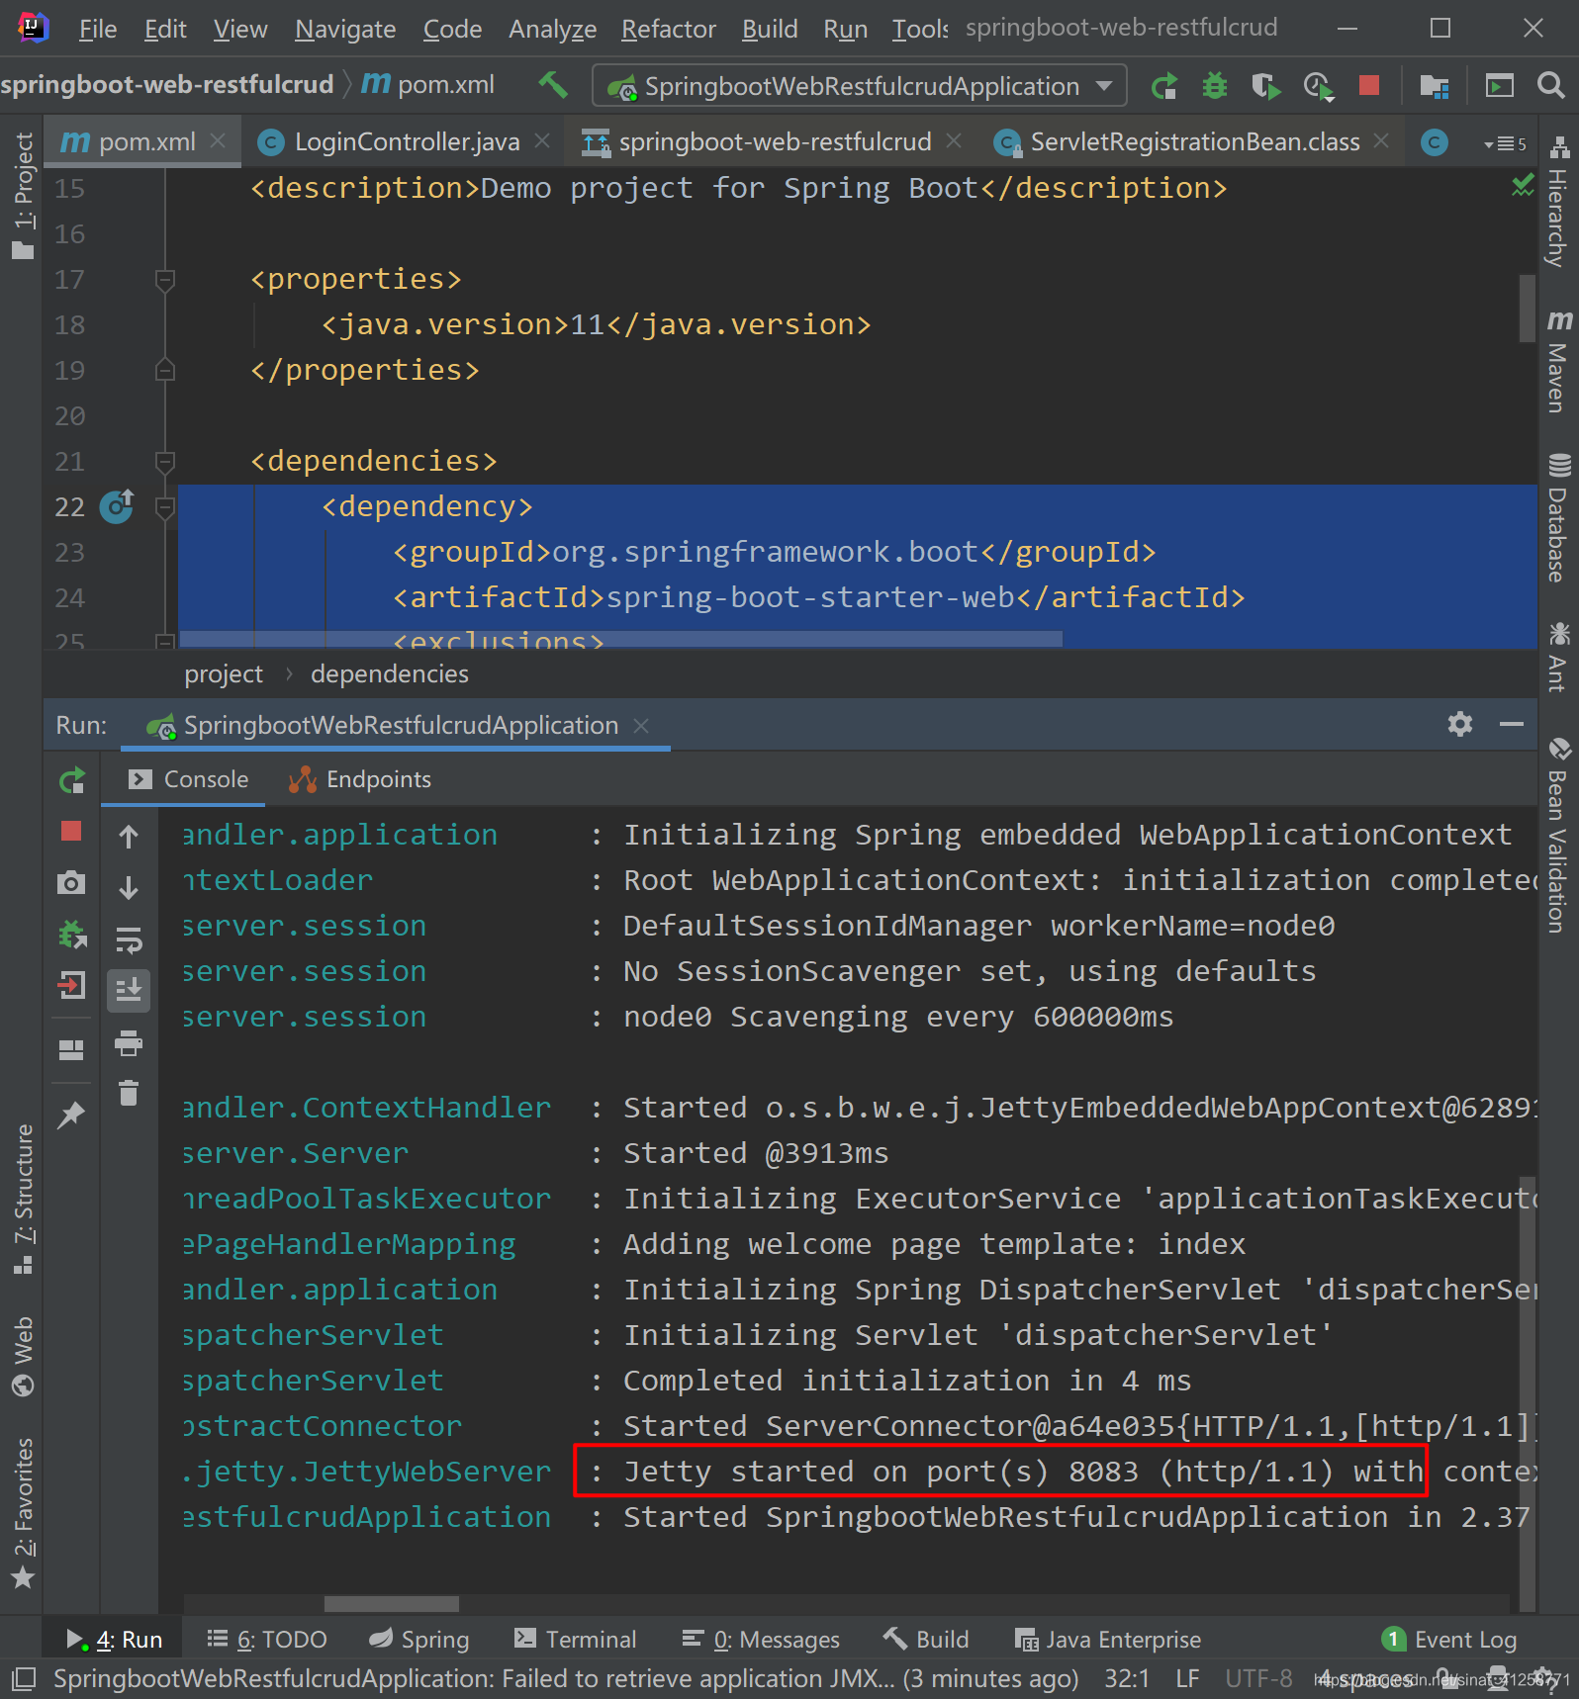Viewport: 1579px width, 1699px height.
Task: Click the tool windows quick access icon in the status bar
Action: 24,1678
